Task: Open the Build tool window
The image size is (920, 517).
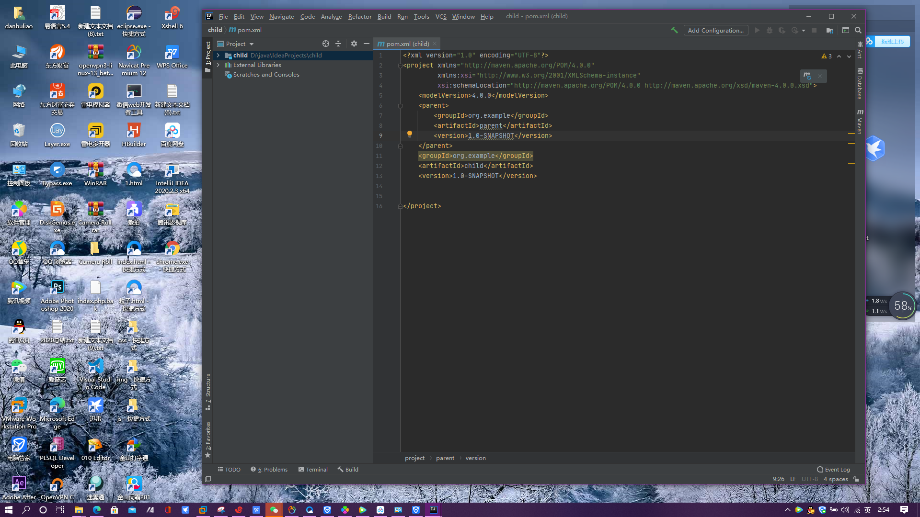Action: [x=348, y=470]
